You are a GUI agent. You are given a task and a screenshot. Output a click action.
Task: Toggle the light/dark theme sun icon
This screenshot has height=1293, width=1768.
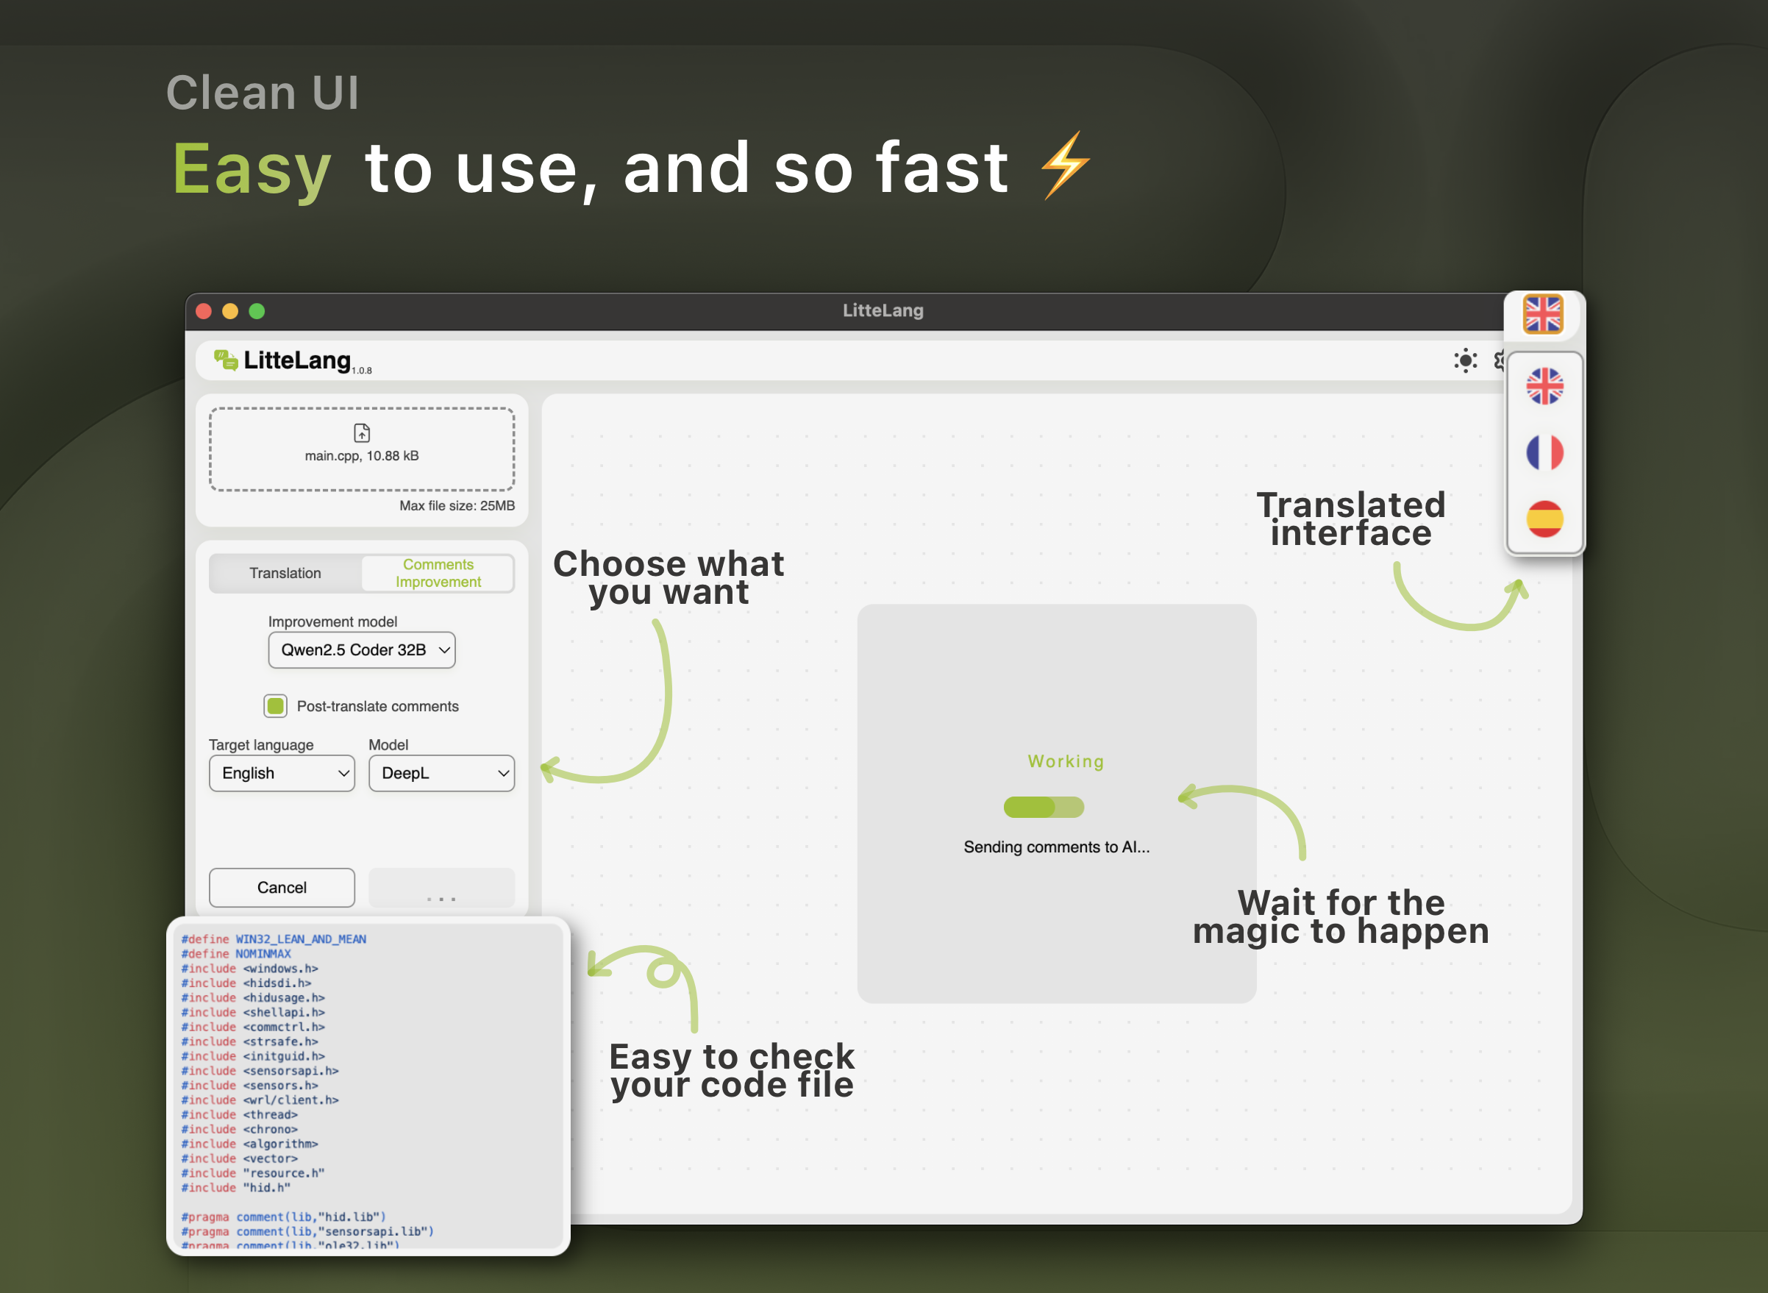click(x=1465, y=360)
